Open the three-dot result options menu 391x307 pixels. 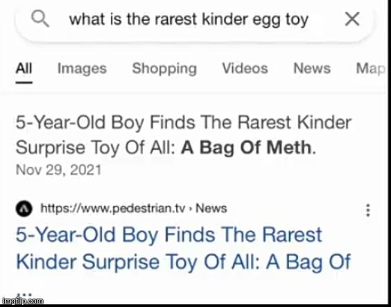point(368,210)
